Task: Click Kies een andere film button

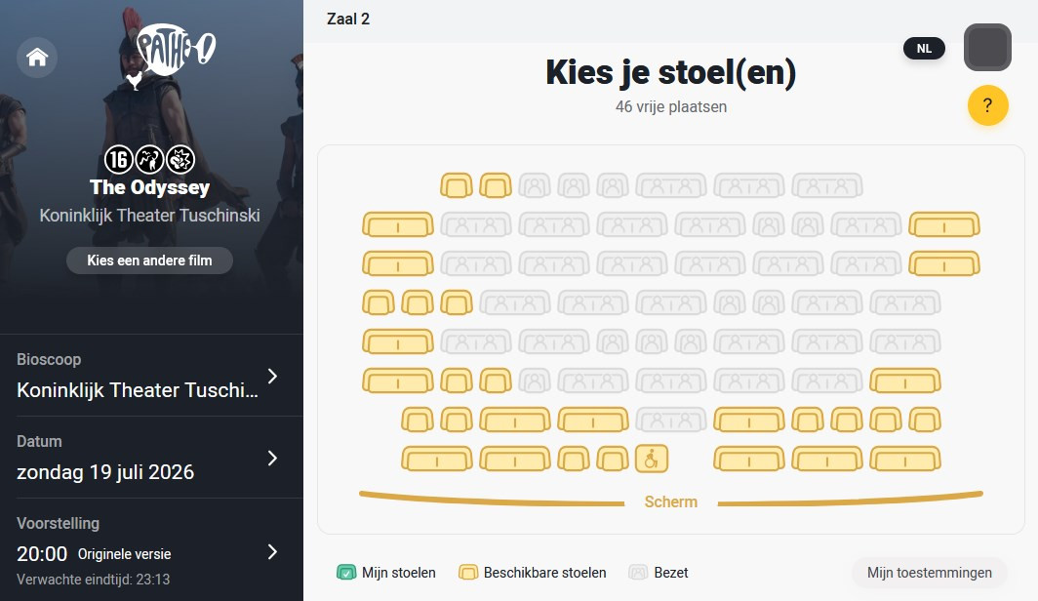Action: [149, 260]
